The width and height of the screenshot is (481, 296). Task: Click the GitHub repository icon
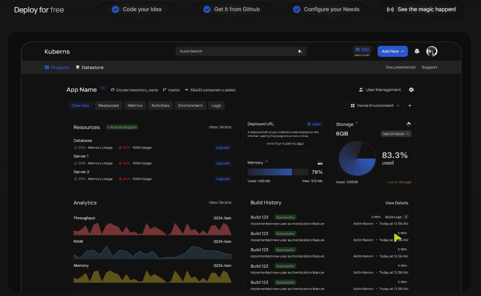pos(113,90)
